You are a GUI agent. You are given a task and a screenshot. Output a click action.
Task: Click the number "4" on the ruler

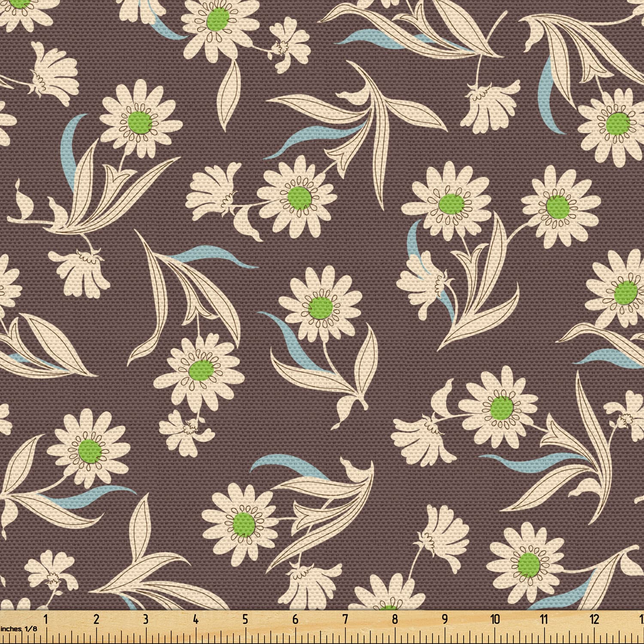pos(196,619)
